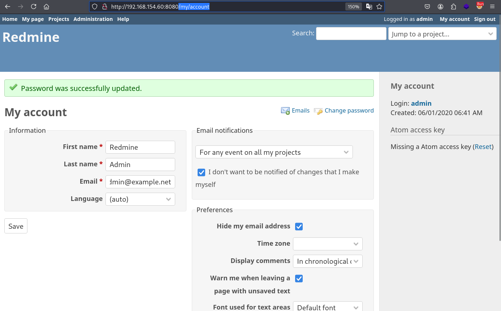501x311 pixels.
Task: Click the First name field
Action: coord(140,147)
